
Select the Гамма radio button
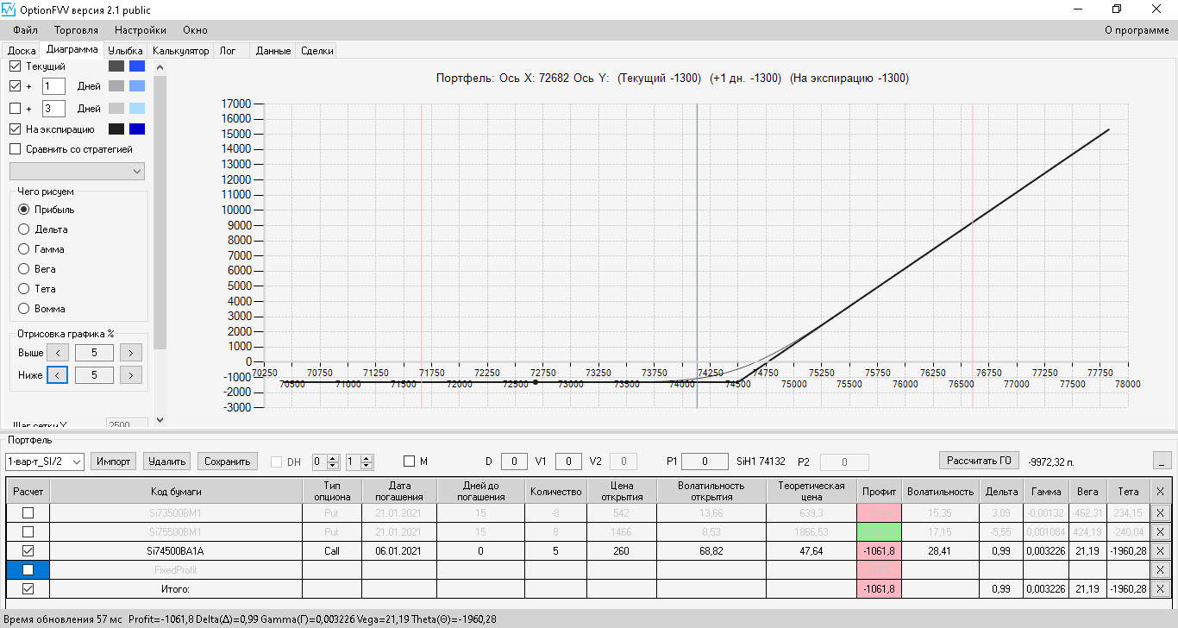pyautogui.click(x=23, y=249)
